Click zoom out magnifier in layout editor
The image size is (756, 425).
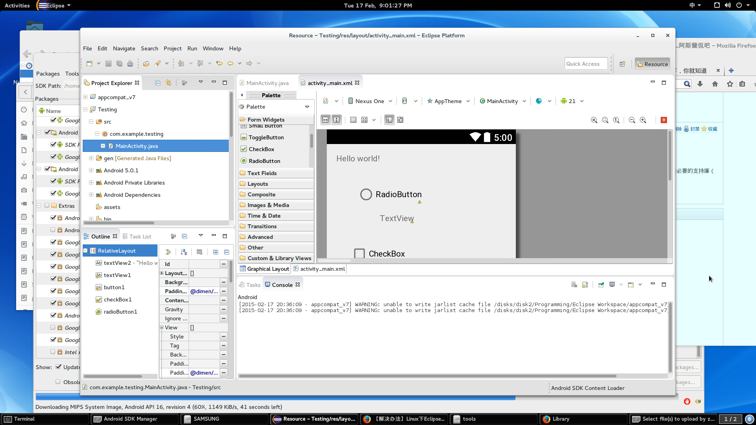point(632,120)
